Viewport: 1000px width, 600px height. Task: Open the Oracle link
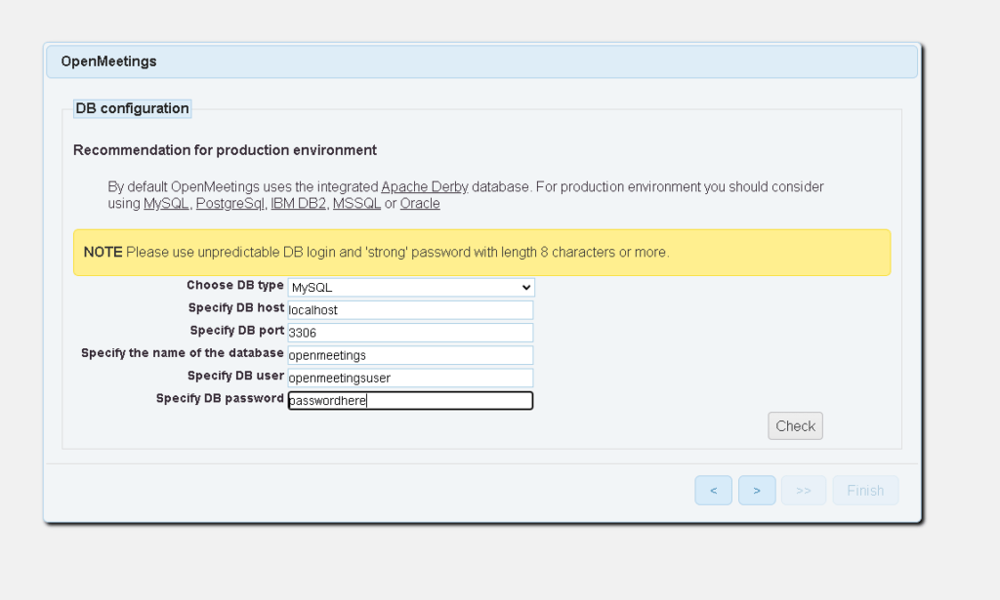[x=420, y=204]
